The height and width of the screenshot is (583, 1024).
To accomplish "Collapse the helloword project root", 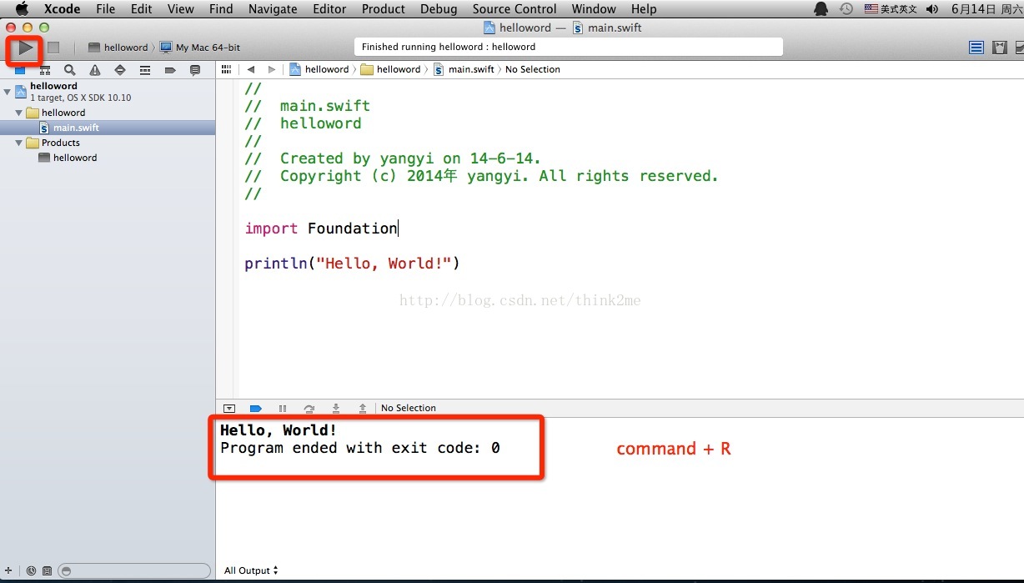I will click(x=8, y=91).
